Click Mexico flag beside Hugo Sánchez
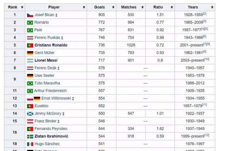This screenshot has height=151, width=227. 30,144
